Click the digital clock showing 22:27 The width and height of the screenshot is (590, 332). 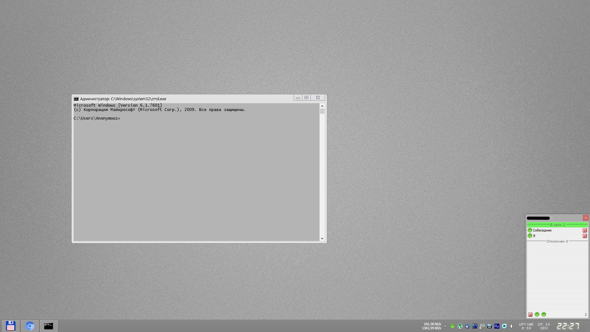568,326
